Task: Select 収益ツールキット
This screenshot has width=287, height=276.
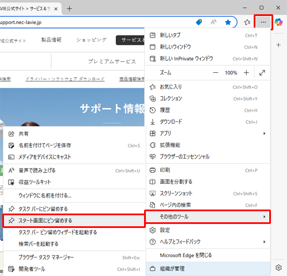Action: (x=74, y=182)
